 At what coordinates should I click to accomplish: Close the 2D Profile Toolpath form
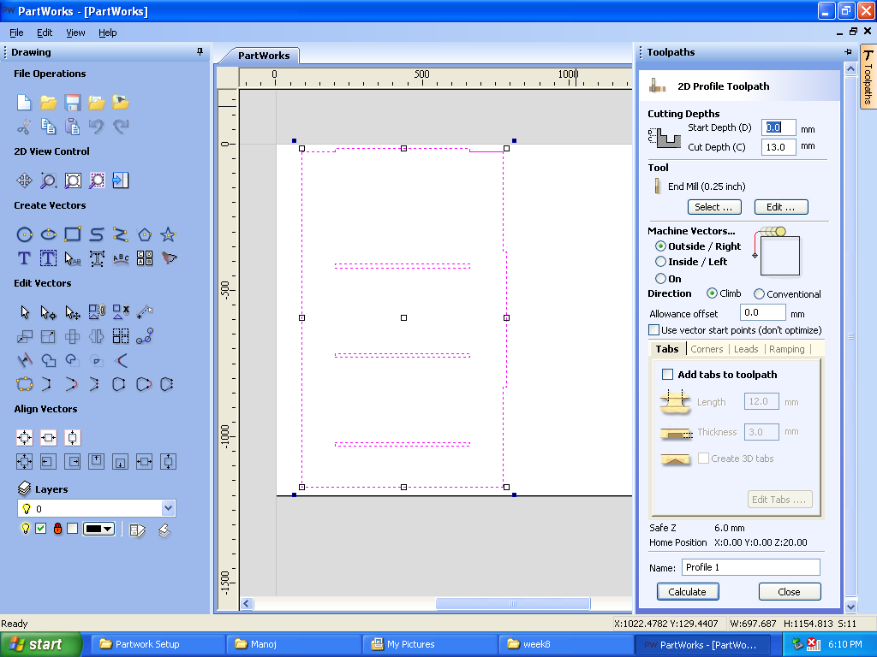pos(789,592)
